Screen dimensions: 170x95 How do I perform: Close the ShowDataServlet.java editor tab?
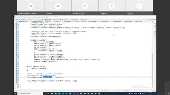(110, 22)
